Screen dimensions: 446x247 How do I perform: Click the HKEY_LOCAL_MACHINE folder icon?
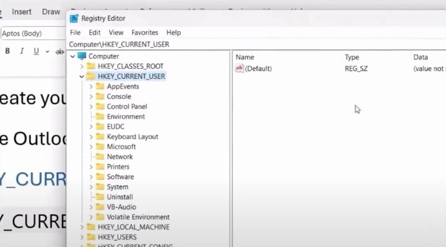click(91, 227)
